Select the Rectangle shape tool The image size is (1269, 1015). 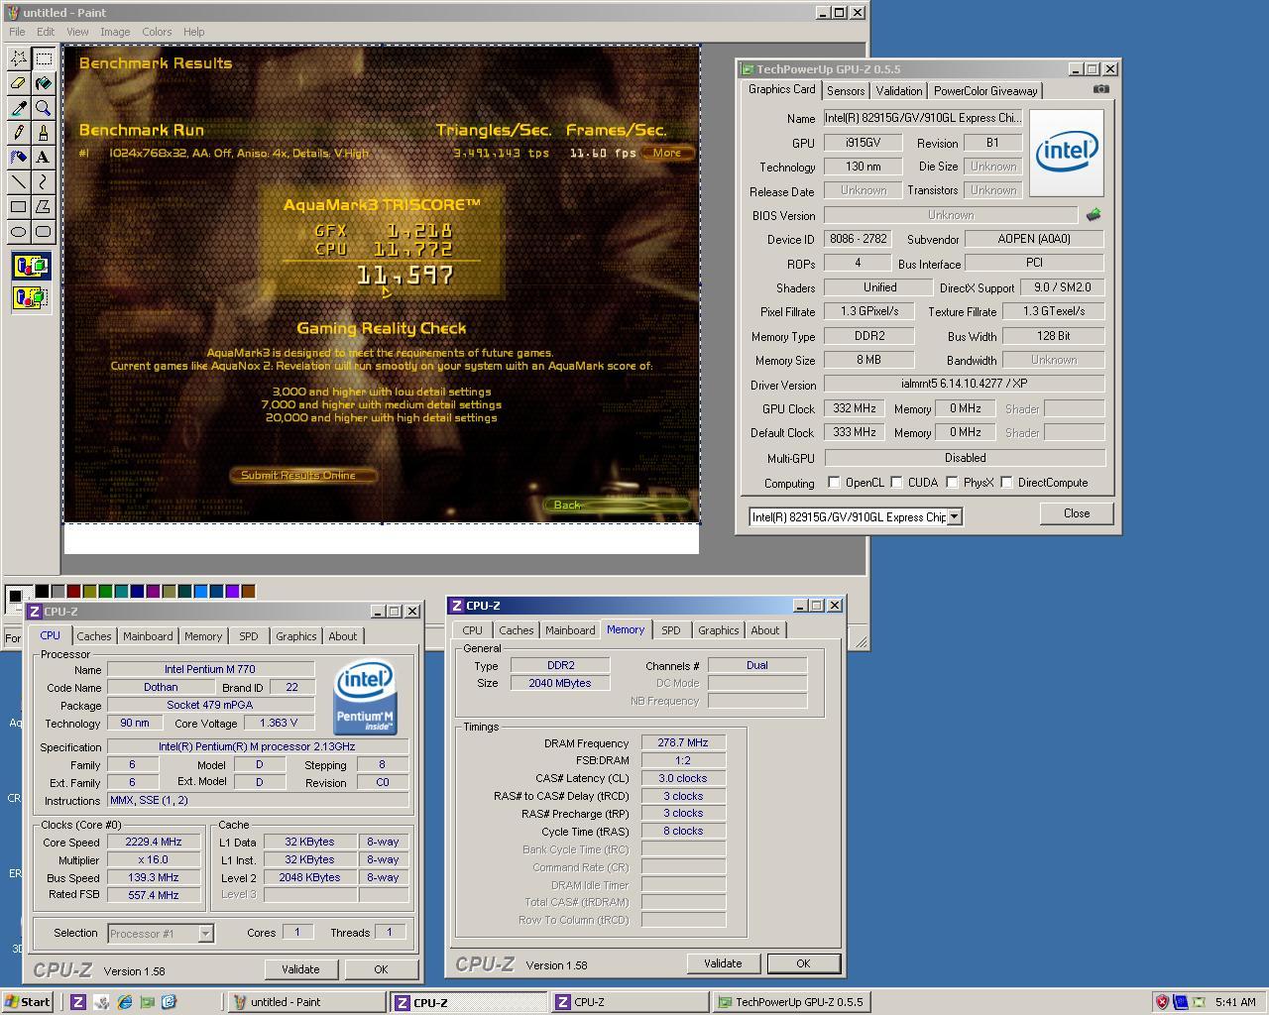point(19,207)
